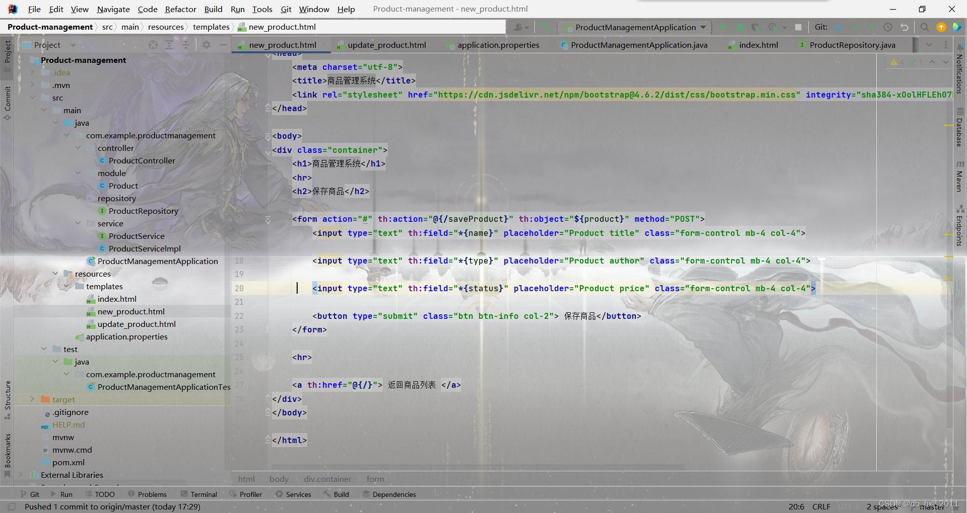
Task: Toggle the Bookmarks tool window stripe
Action: tap(7, 455)
